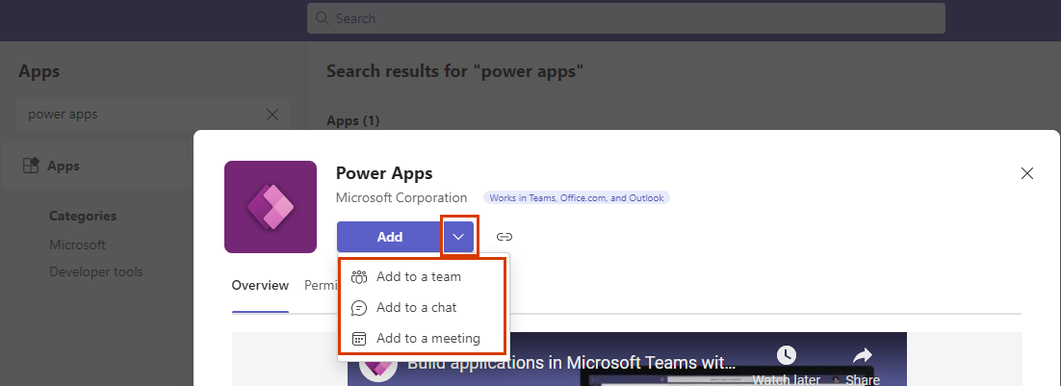Screen dimensions: 1061x386
Task: Copy link to the Power Apps app
Action: (505, 237)
